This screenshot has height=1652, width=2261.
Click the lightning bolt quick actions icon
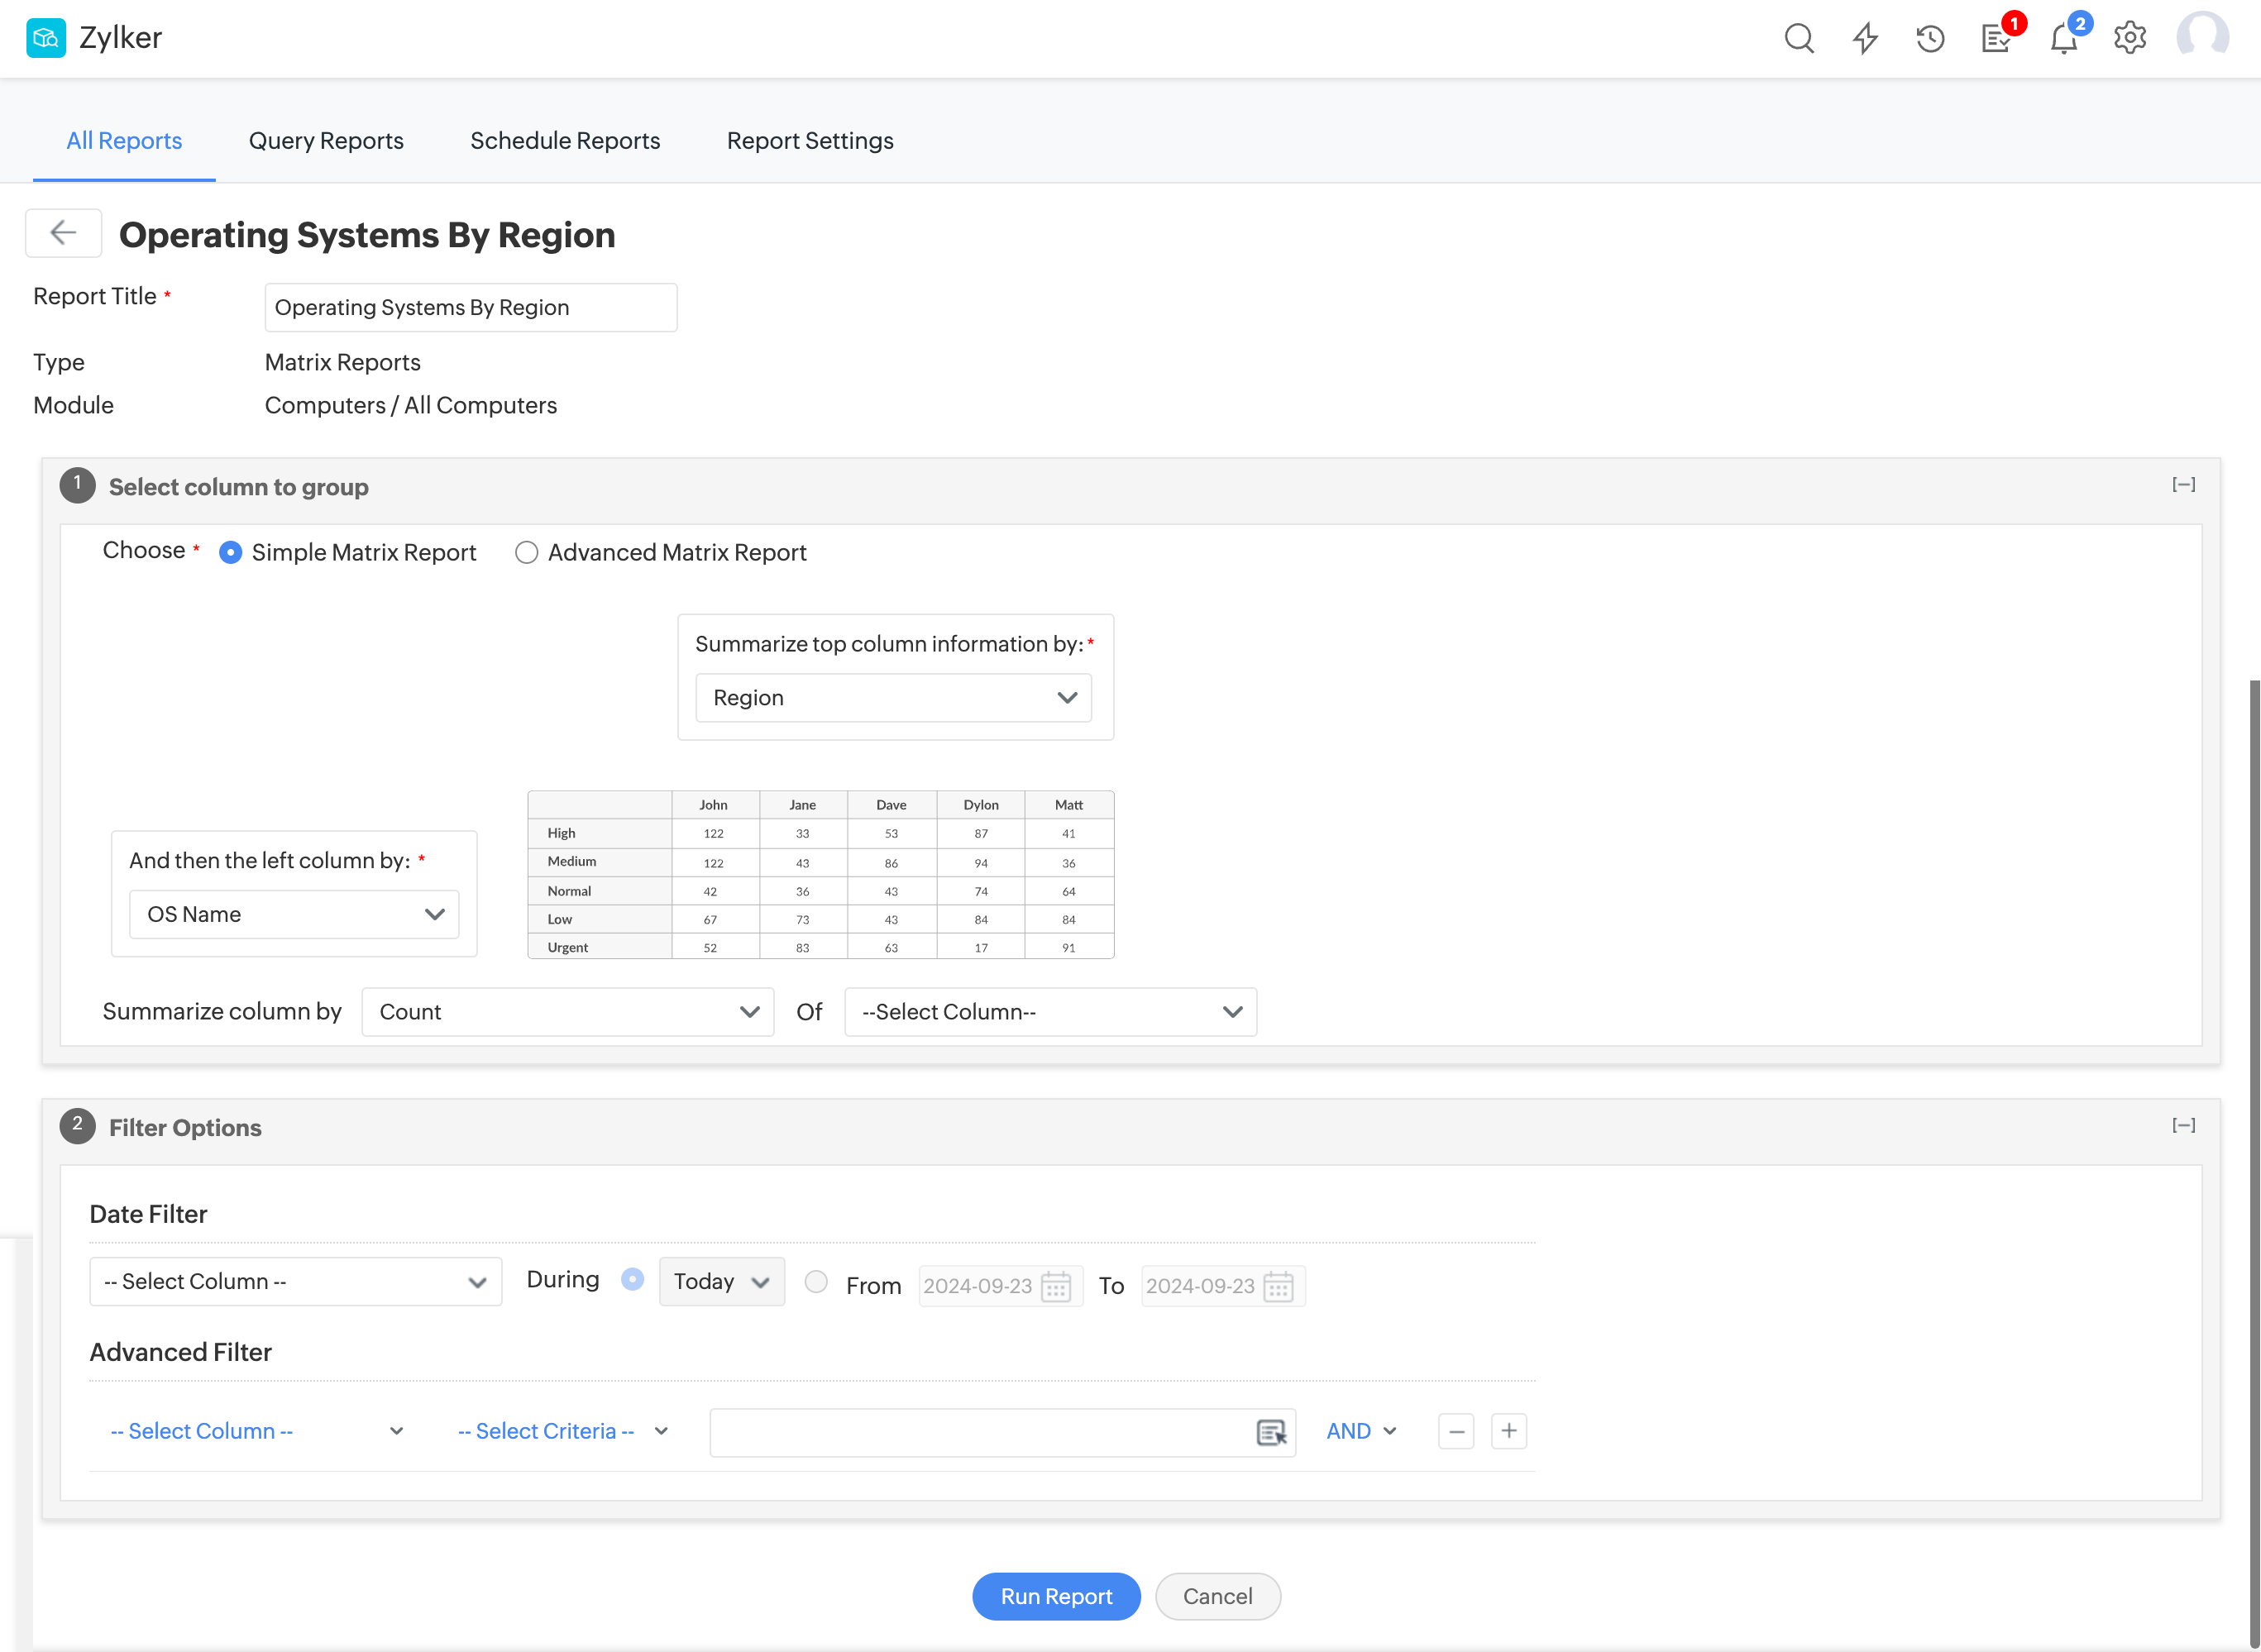tap(1865, 38)
